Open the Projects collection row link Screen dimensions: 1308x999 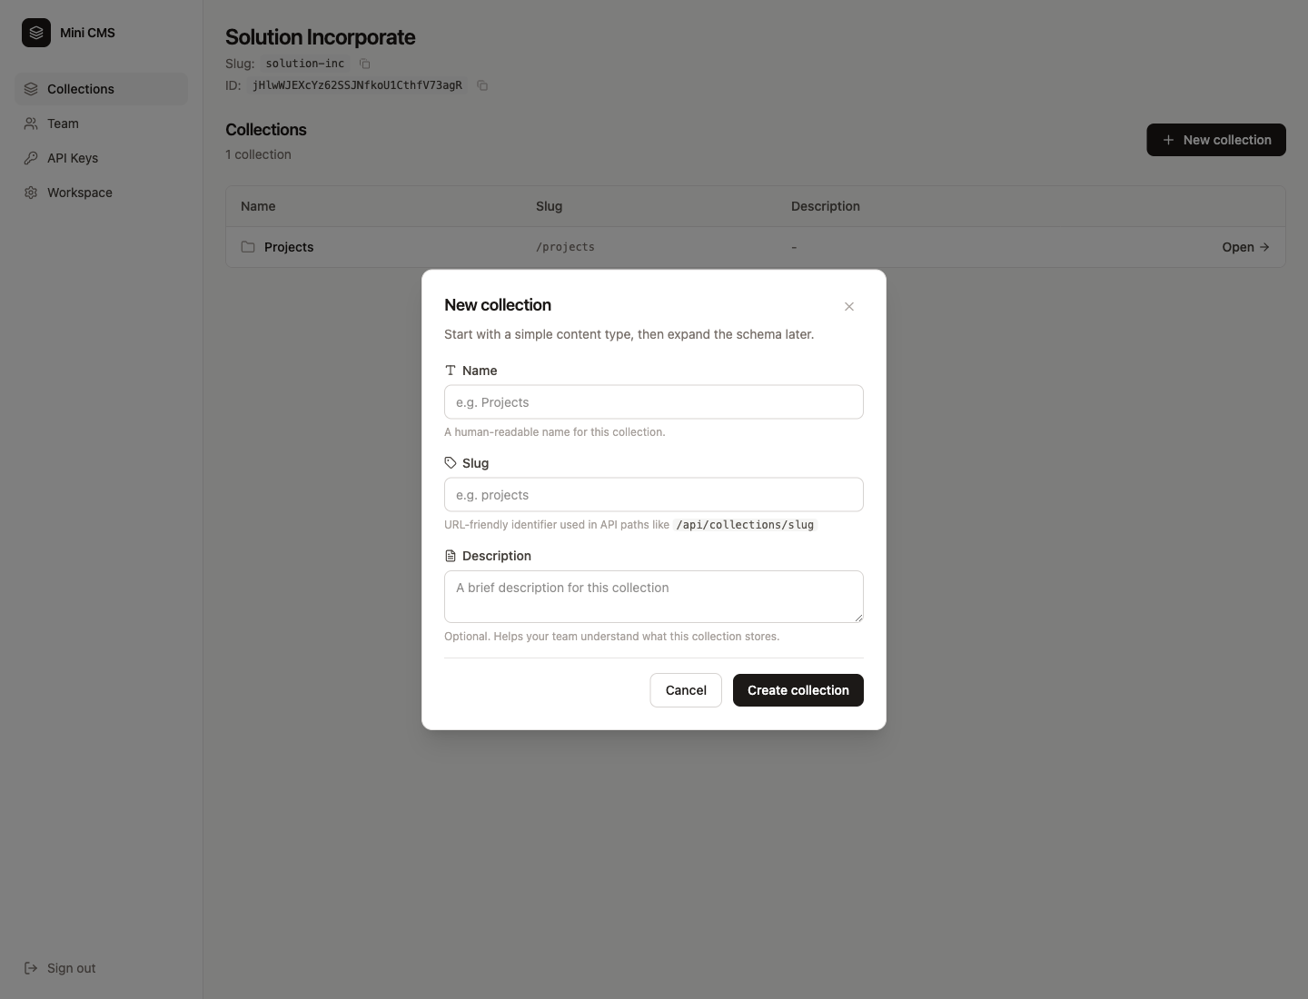pyautogui.click(x=1245, y=247)
